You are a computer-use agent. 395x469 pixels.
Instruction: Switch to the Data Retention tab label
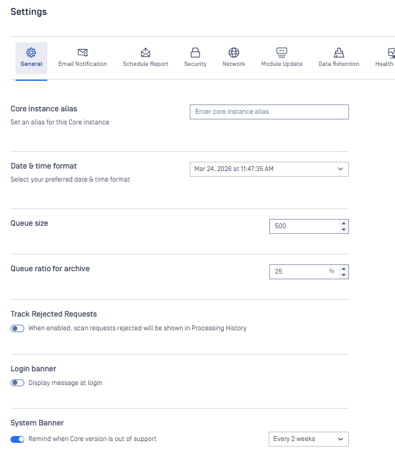(x=339, y=64)
